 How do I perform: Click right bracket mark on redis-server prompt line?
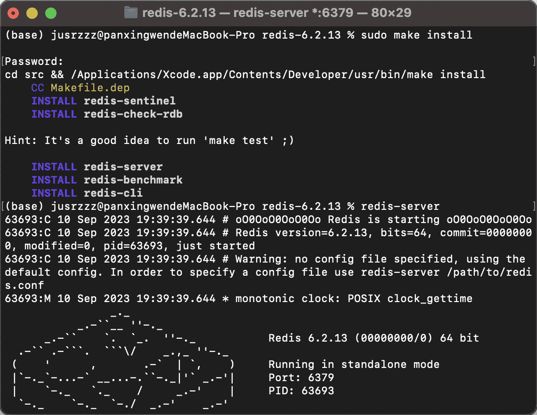coord(533,206)
